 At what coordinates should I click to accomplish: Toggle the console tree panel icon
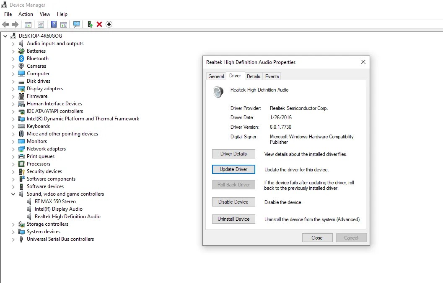click(28, 24)
